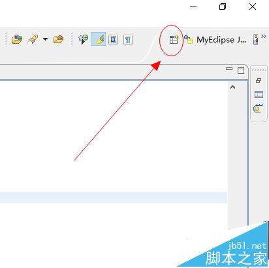The height and width of the screenshot is (268, 269).
Task: Toggle Mark Occurrences highlighter
Action: coord(99,39)
